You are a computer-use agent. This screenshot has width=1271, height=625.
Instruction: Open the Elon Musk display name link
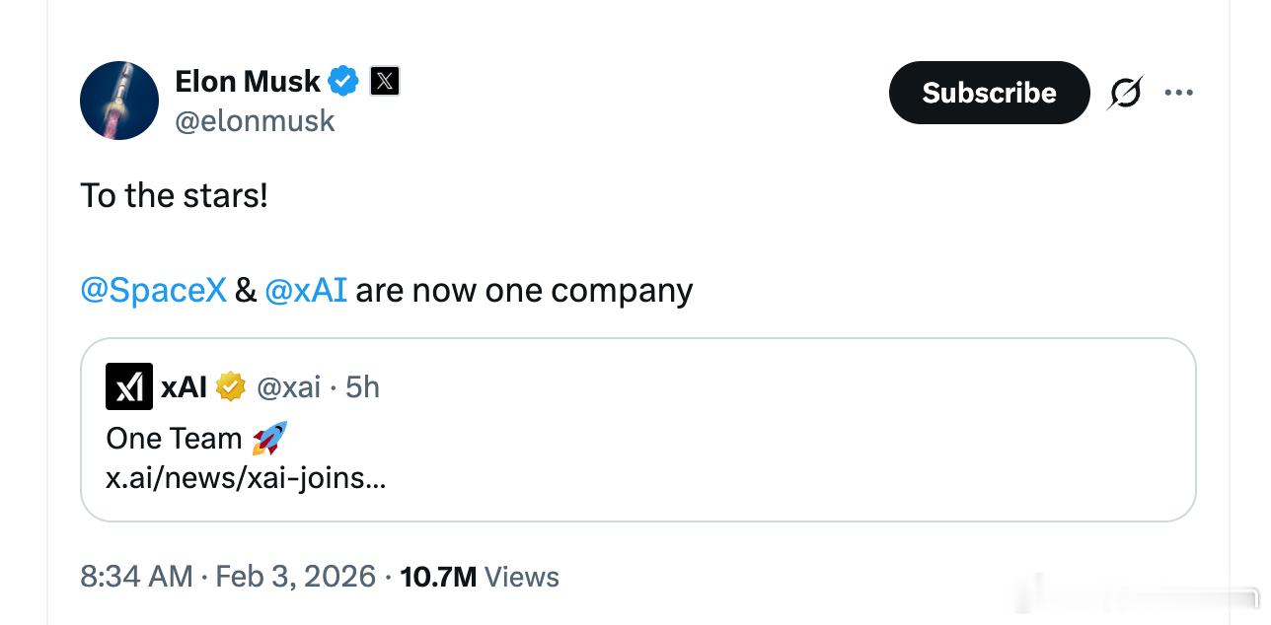247,81
